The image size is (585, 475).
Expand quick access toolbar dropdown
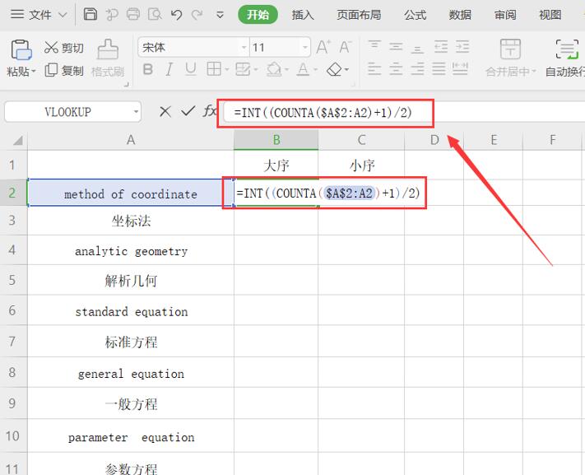tap(221, 15)
